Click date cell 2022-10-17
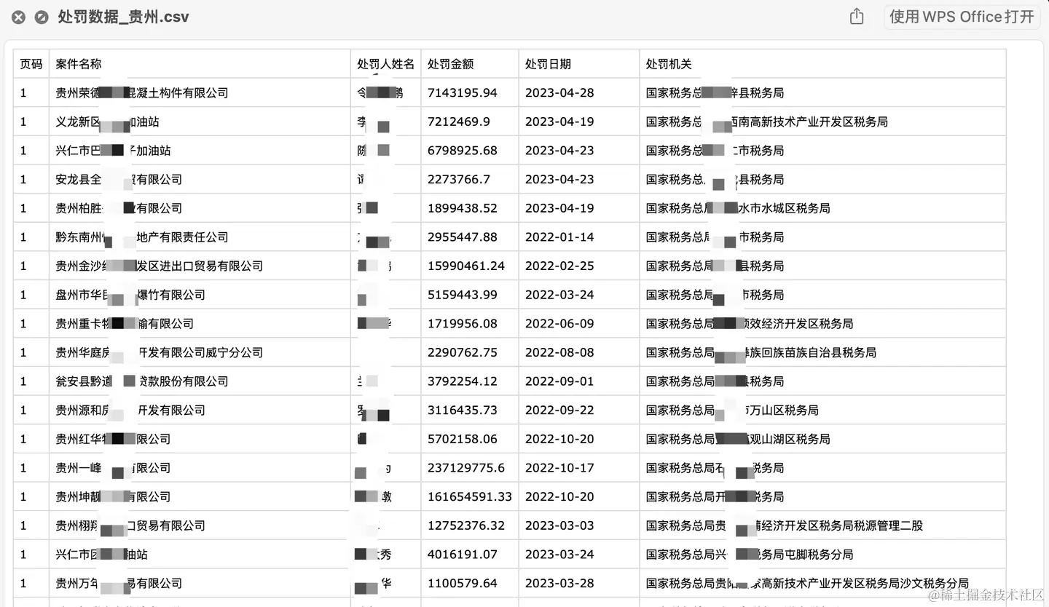Screen dimensions: 1049x607 click(x=579, y=468)
